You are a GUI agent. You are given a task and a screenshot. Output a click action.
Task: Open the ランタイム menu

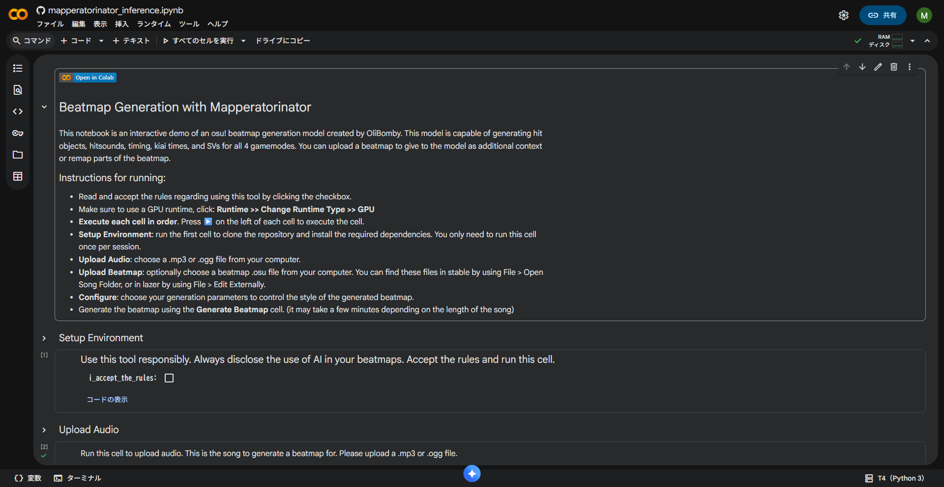154,24
